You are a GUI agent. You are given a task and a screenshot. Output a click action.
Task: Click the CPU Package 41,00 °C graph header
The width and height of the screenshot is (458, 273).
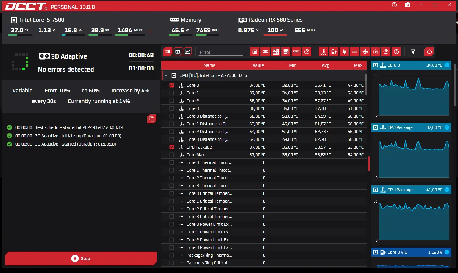click(x=411, y=190)
